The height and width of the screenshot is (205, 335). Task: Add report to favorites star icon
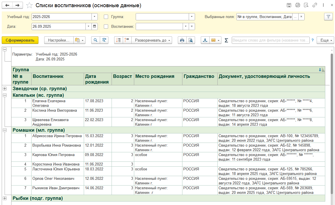pos(29,5)
